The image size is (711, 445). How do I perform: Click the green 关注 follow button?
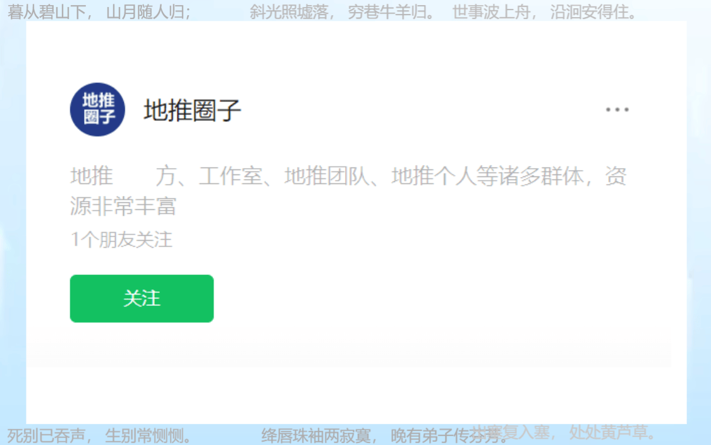(142, 298)
